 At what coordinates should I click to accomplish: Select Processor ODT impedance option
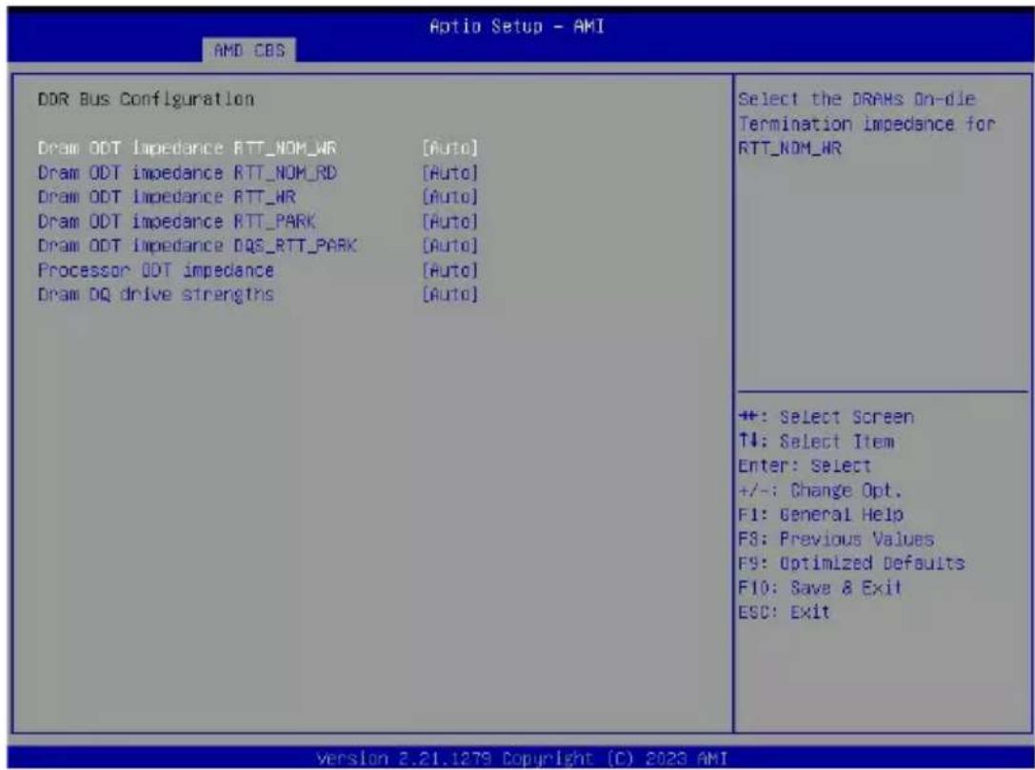(x=156, y=270)
